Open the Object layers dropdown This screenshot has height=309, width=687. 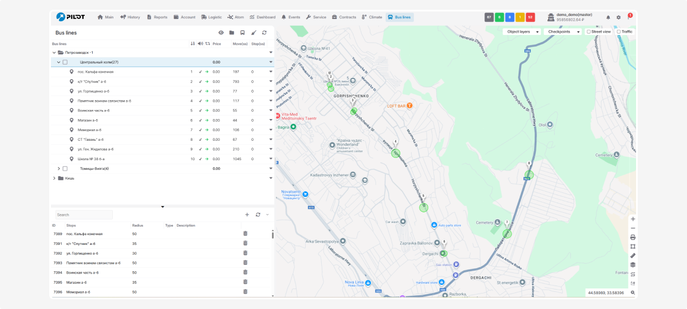coord(522,32)
